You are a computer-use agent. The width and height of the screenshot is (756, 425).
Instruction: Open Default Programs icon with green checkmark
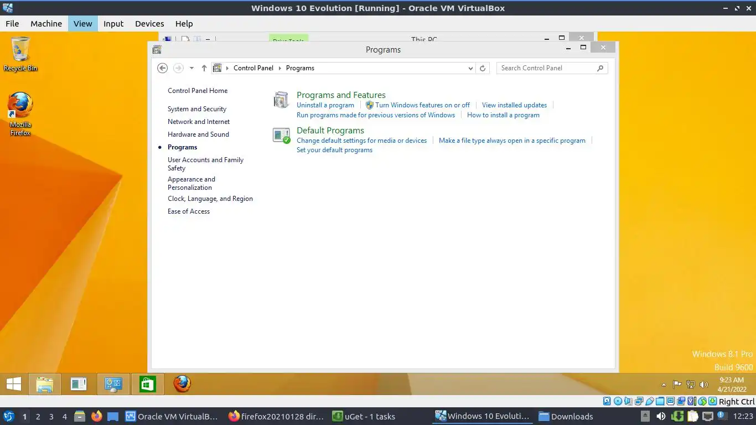point(281,136)
